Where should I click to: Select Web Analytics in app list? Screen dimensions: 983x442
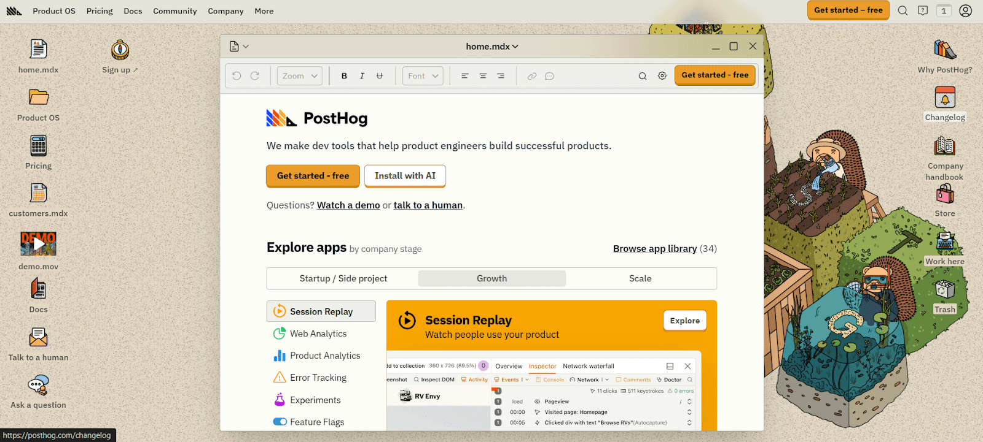pyautogui.click(x=321, y=333)
